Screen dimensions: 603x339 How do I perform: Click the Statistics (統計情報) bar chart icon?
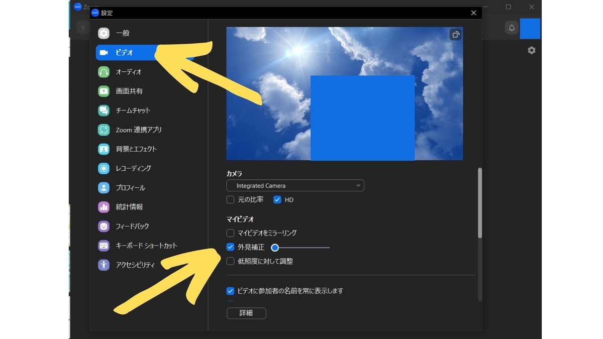tap(104, 207)
